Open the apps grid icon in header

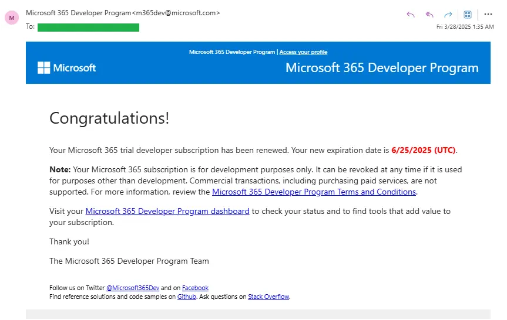point(468,15)
